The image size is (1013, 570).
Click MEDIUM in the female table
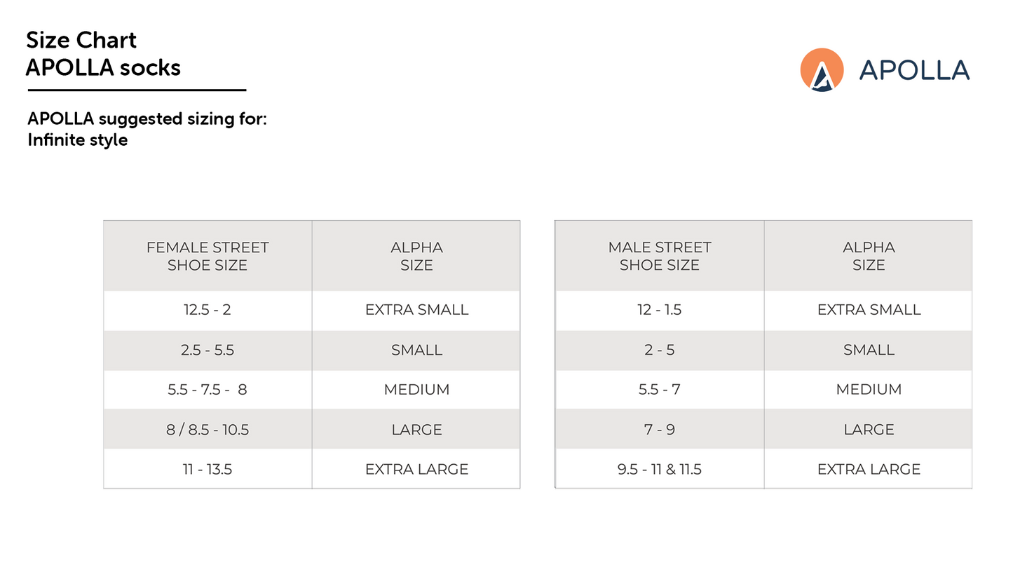[416, 389]
